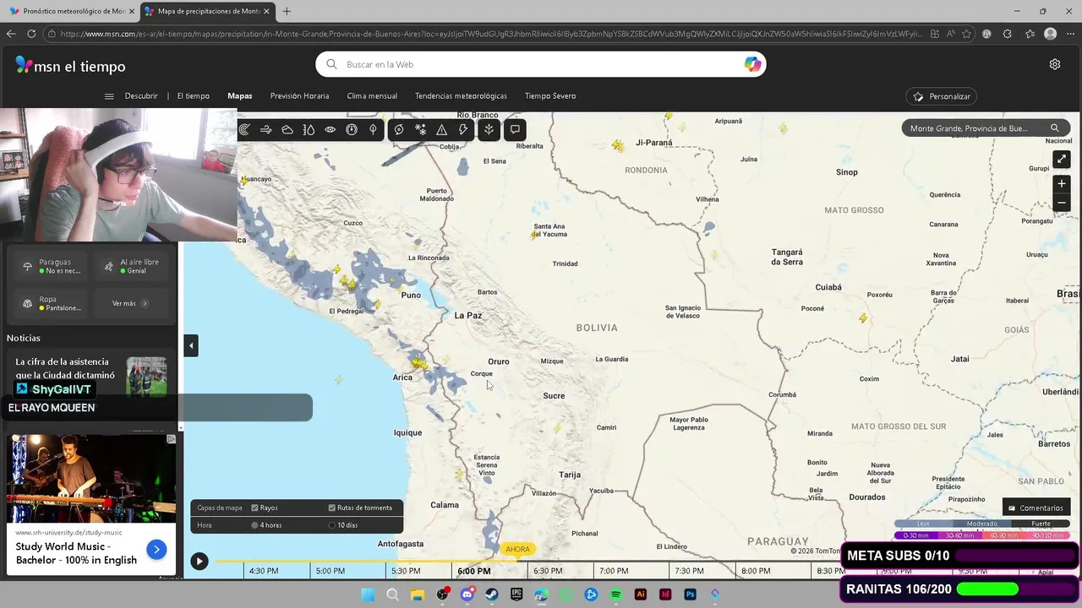Viewport: 1082px width, 608px height.
Task: Collapse the left side panel arrow
Action: pos(191,345)
